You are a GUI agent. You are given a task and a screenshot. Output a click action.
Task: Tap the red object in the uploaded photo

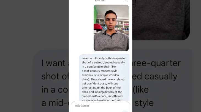98,27
